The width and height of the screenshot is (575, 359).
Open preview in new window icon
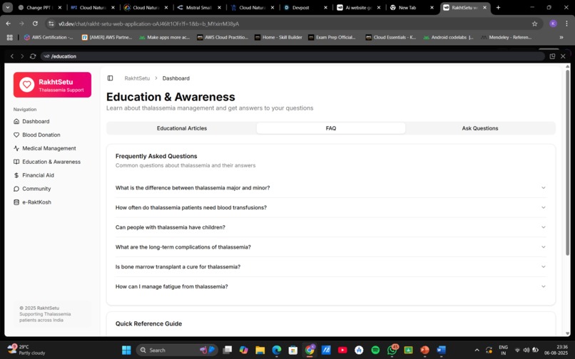click(552, 56)
